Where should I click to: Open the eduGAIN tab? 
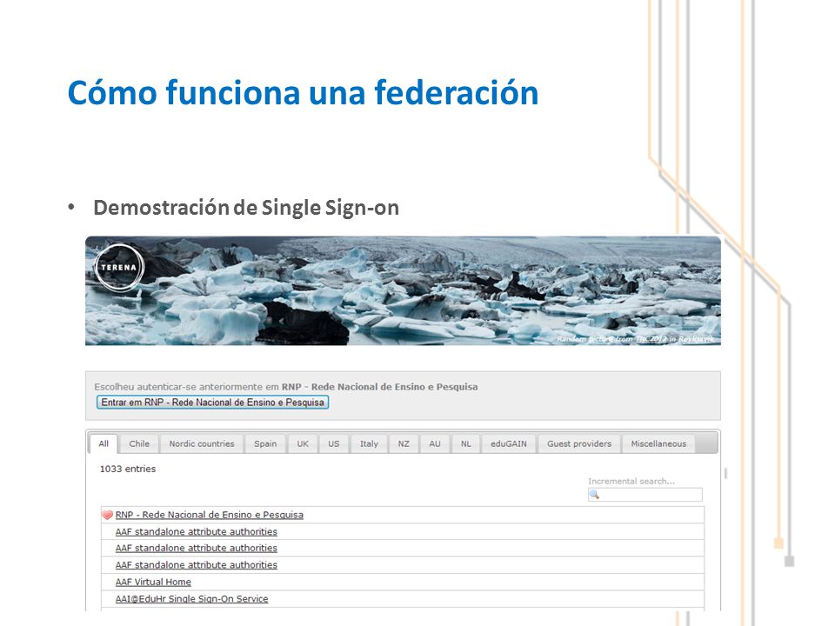coord(509,443)
